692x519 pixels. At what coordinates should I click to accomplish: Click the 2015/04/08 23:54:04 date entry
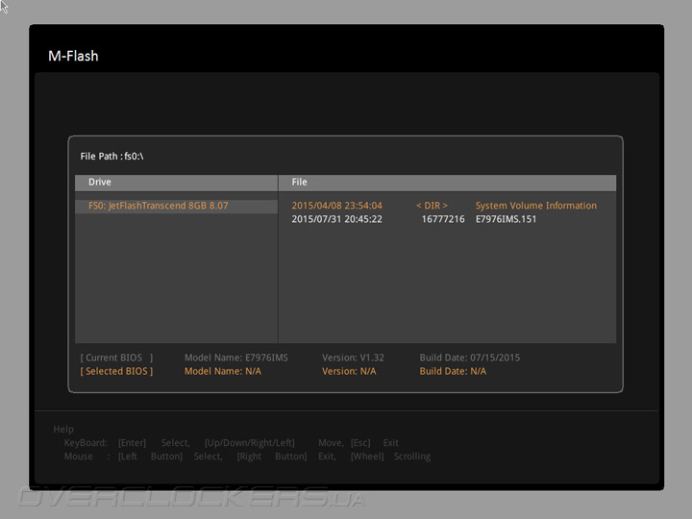[336, 206]
